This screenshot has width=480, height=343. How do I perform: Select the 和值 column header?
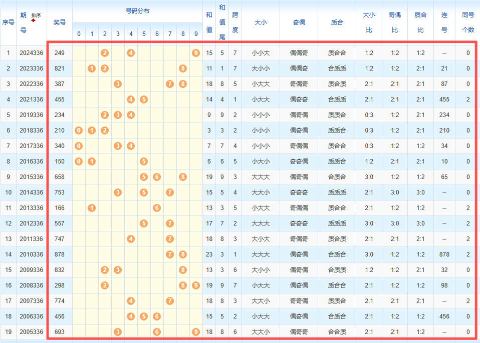click(x=209, y=22)
